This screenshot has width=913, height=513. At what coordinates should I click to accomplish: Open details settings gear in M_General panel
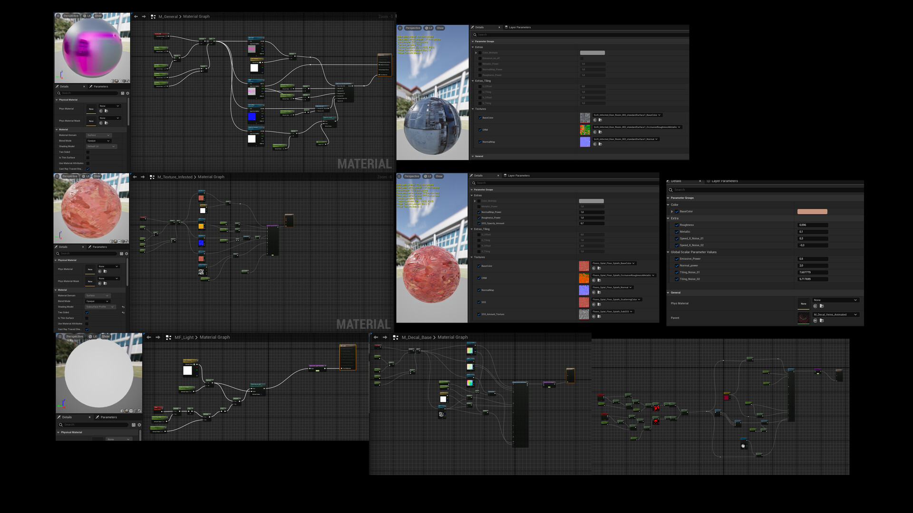[x=127, y=93]
